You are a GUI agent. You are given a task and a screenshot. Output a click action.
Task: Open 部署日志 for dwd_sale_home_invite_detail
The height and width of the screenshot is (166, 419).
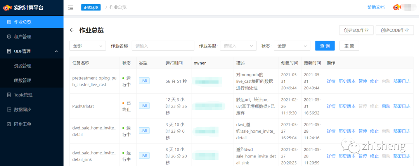[x=402, y=131]
